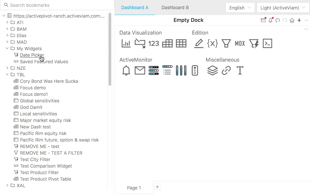This screenshot has width=310, height=195.
Task: Select the stacked servers monitor list widget
Action: (x=154, y=70)
